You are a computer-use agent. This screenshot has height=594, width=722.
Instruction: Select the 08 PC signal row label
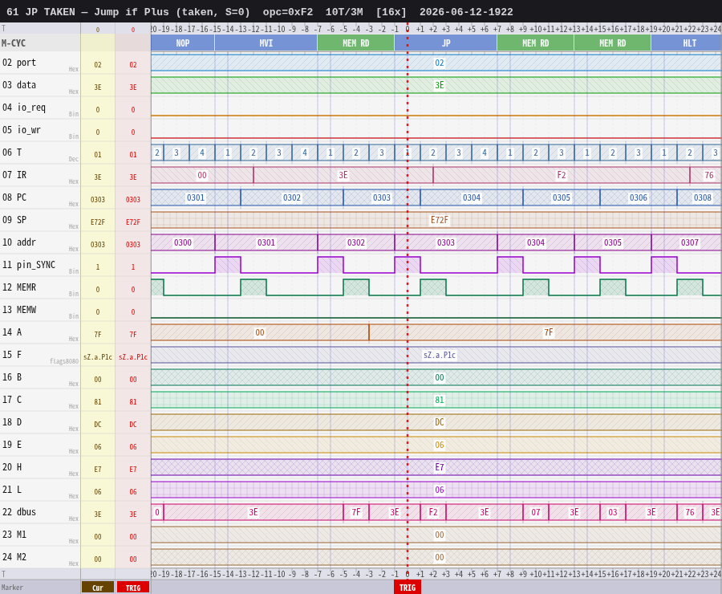14,197
